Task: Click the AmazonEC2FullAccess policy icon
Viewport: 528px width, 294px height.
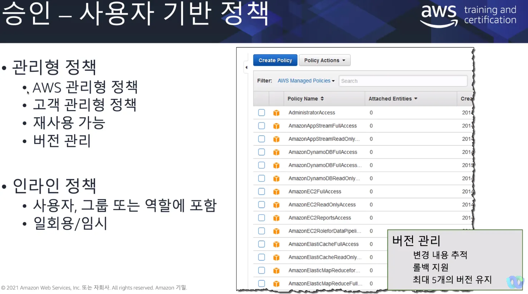Action: coord(276,192)
